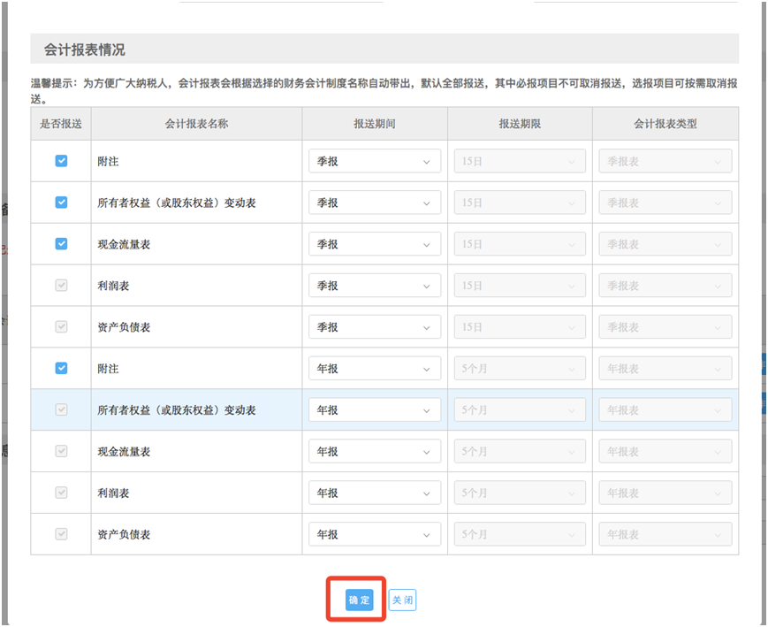The height and width of the screenshot is (627, 768).
Task: Open 报送期间 dropdown for annual 所有者权益变动表
Action: click(x=374, y=410)
